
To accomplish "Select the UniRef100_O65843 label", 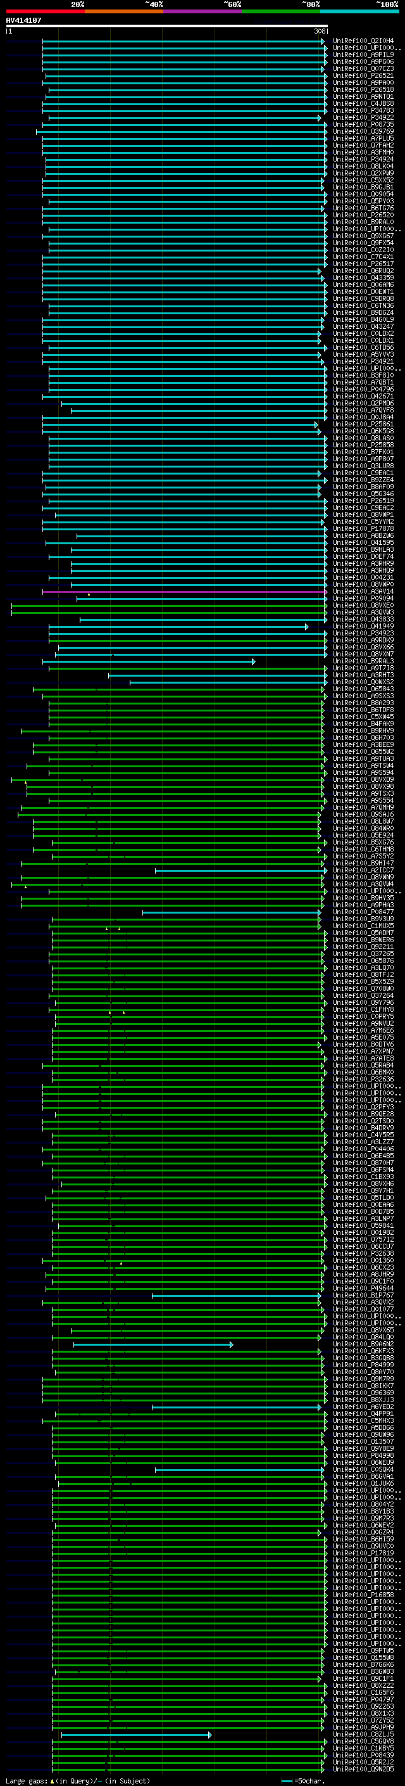I will (363, 689).
